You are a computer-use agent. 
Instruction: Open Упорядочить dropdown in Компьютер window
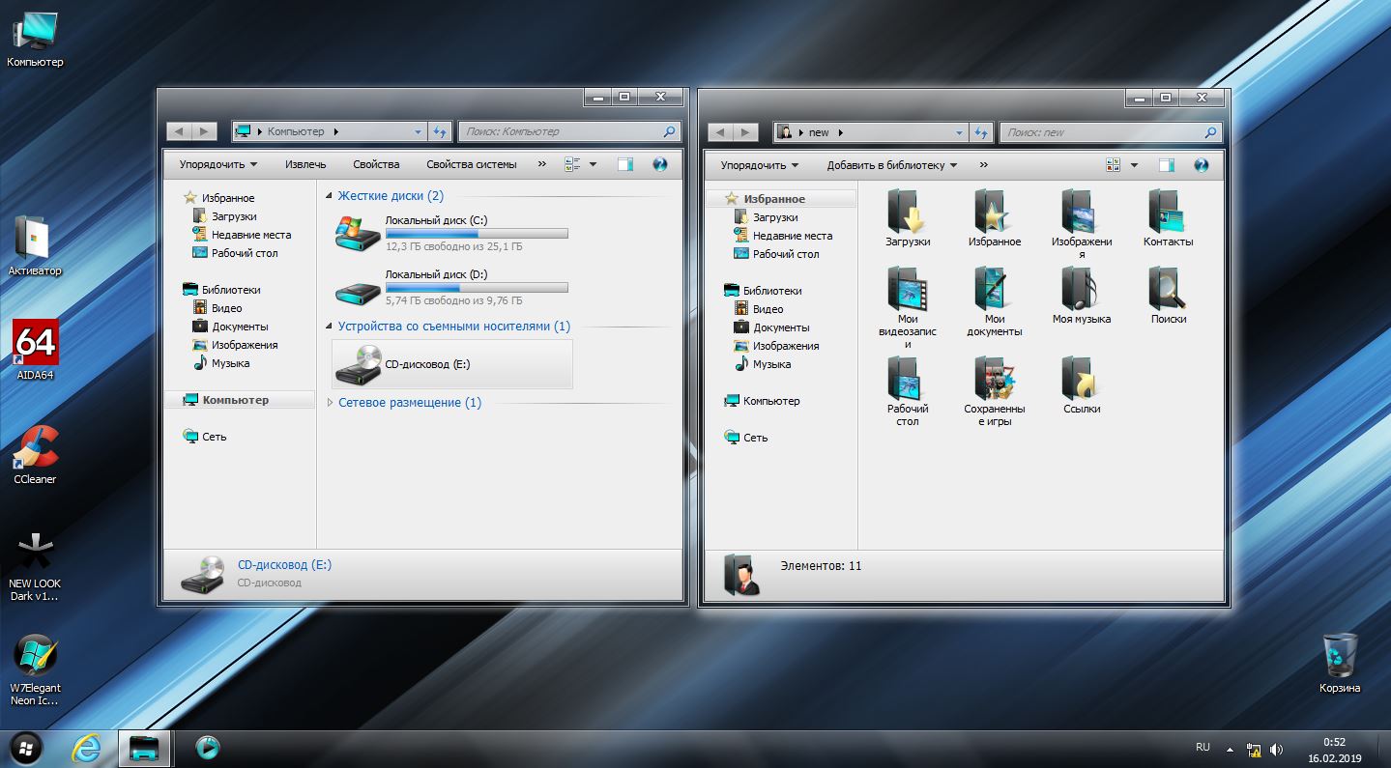coord(218,164)
